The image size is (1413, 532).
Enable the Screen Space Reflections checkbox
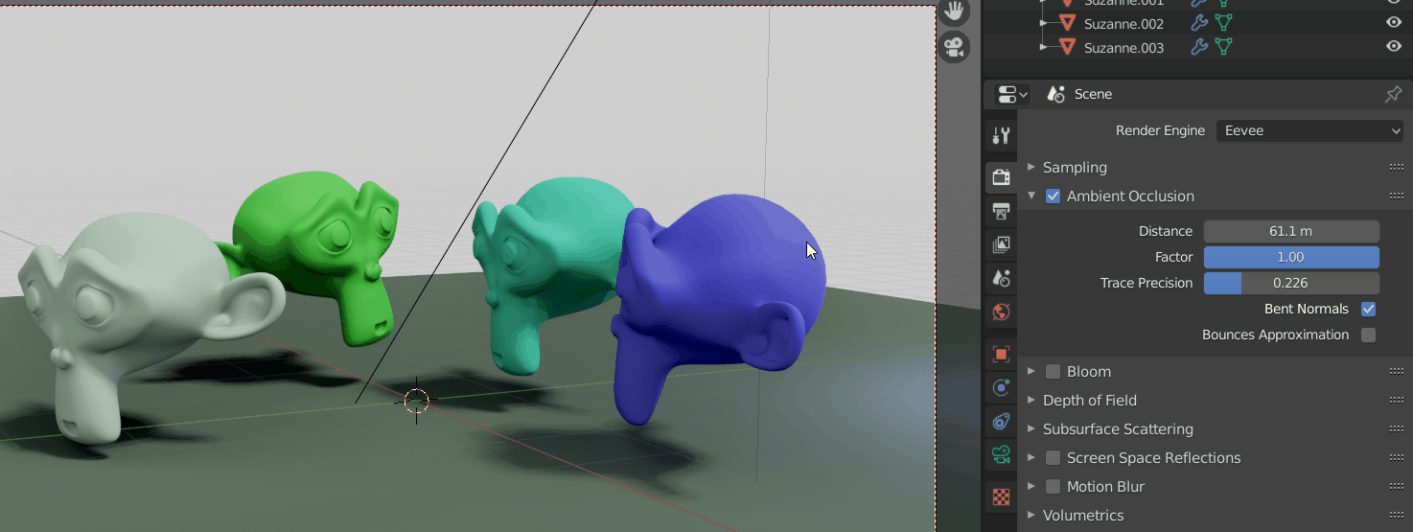(x=1053, y=458)
